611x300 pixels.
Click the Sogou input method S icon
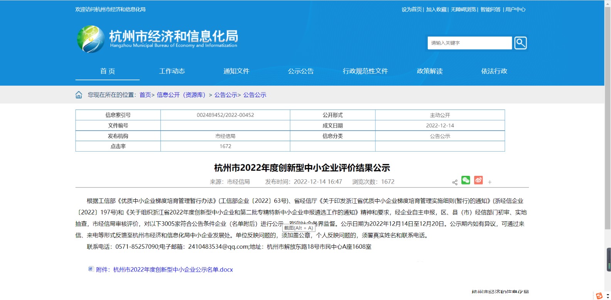599,295
